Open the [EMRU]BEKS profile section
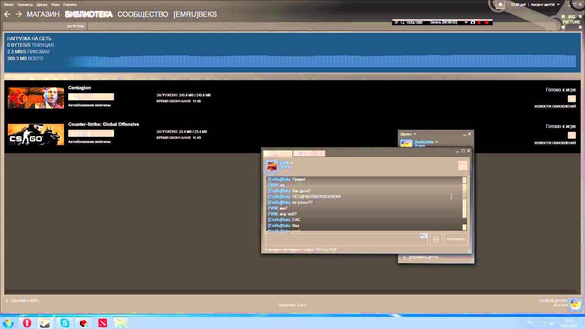 [195, 14]
